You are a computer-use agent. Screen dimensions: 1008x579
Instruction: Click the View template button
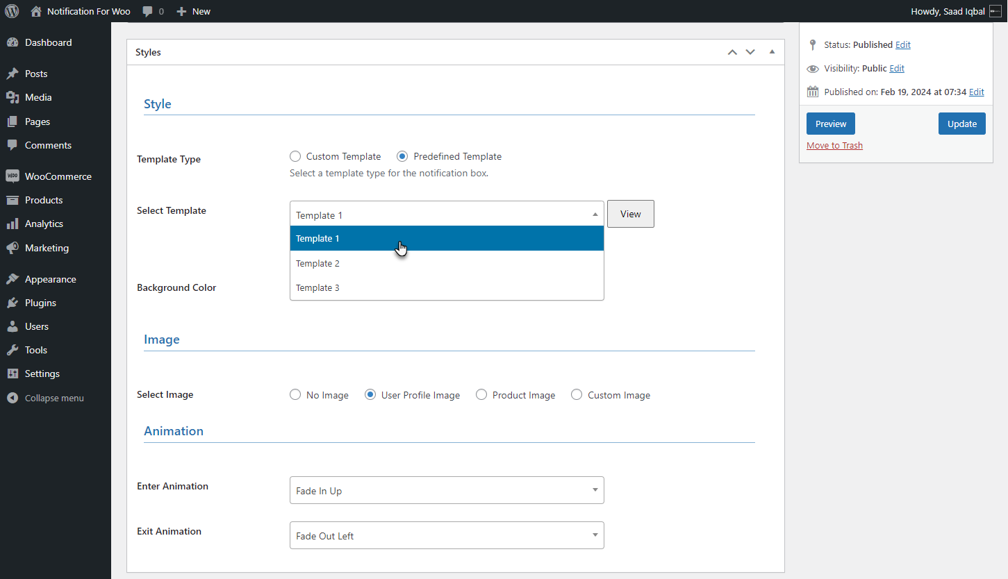[631, 214]
